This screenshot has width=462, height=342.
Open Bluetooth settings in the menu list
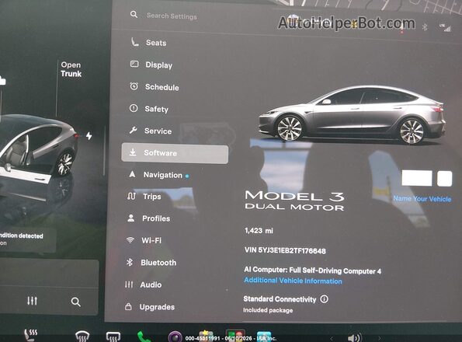(x=151, y=263)
